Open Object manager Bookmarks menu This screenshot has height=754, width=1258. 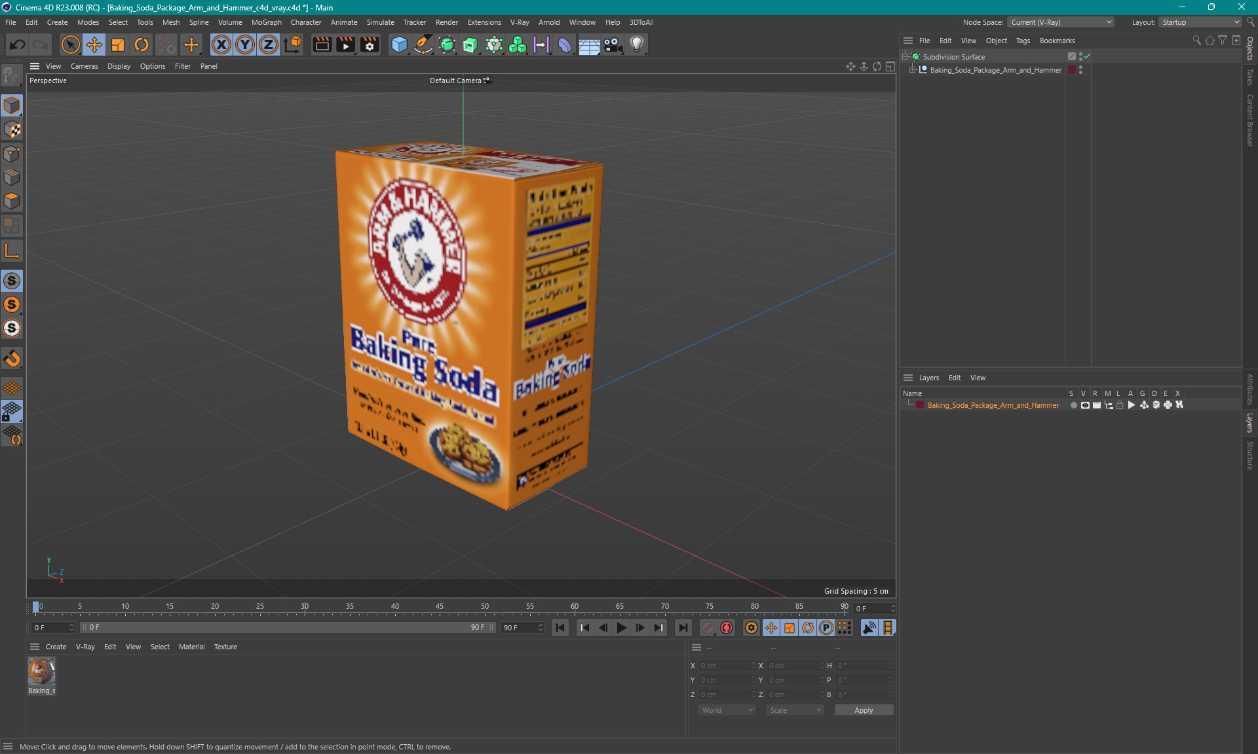click(x=1057, y=41)
